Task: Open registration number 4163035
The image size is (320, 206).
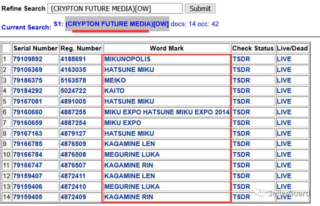Action: click(x=73, y=69)
